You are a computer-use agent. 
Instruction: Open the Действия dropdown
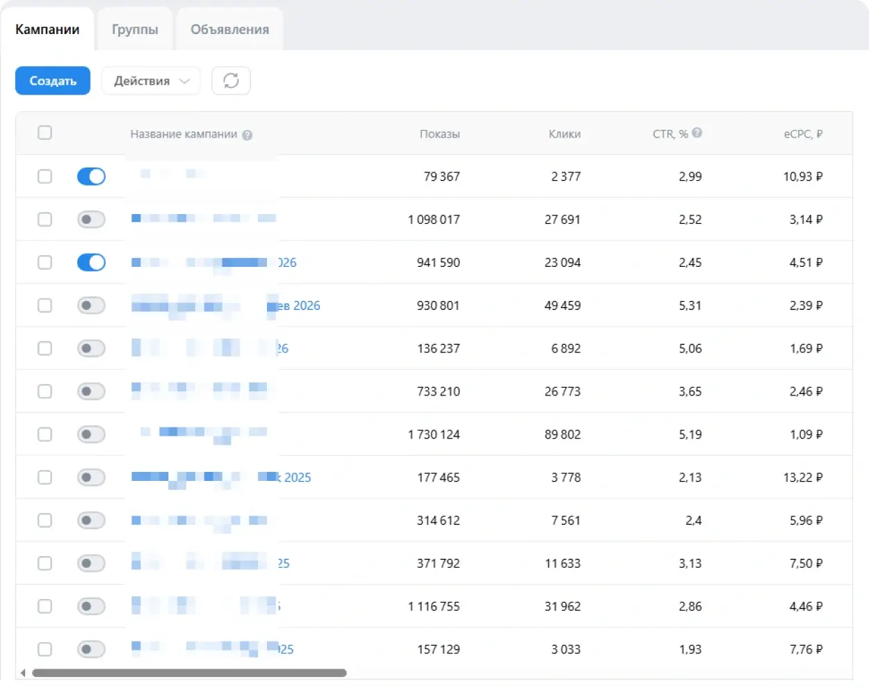click(151, 81)
